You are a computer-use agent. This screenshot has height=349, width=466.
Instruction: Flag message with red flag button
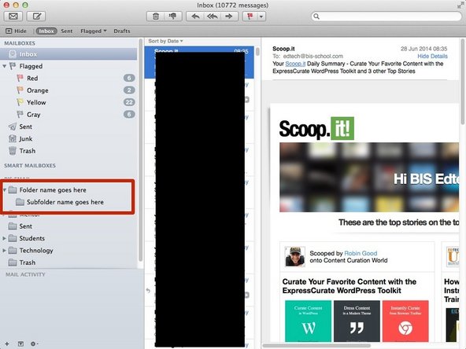coord(250,17)
